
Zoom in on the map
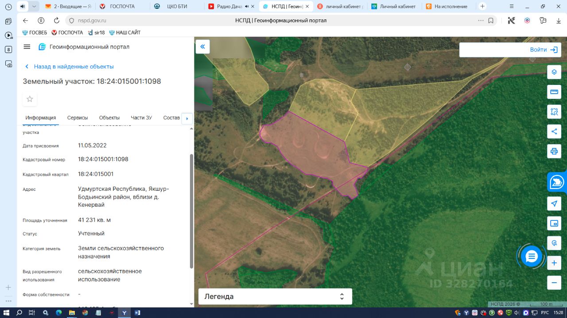pos(554,263)
